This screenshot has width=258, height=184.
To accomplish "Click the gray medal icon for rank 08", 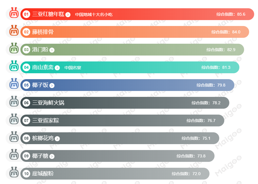I will [x=14, y=138].
